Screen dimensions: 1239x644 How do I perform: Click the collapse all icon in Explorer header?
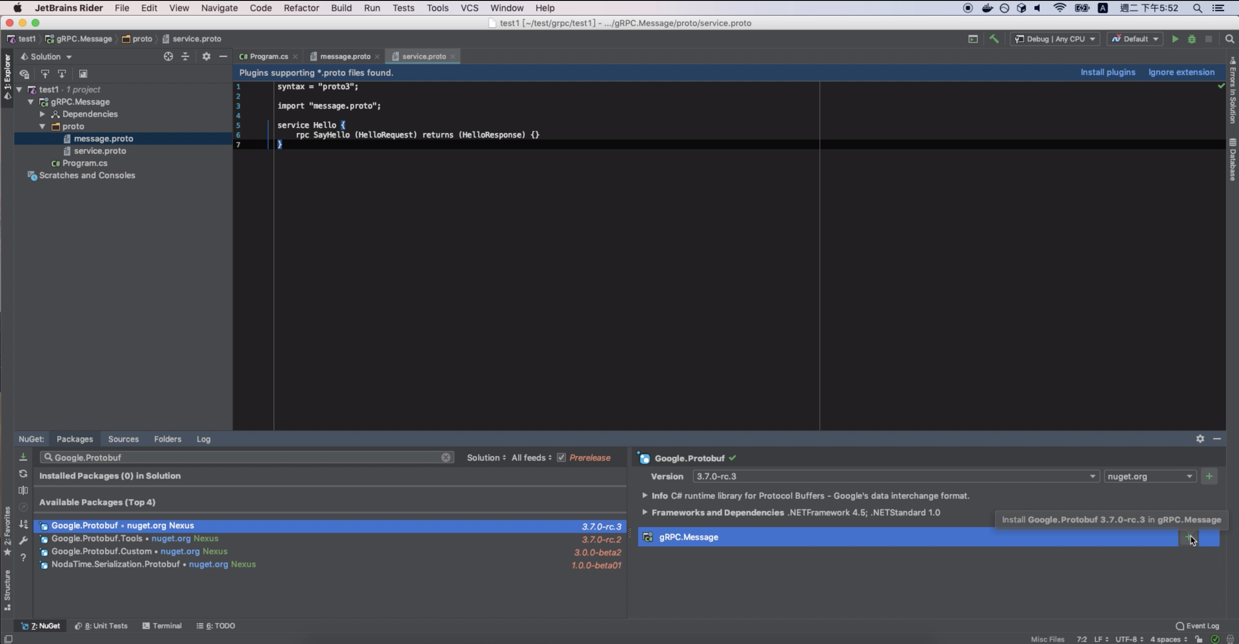coord(185,56)
